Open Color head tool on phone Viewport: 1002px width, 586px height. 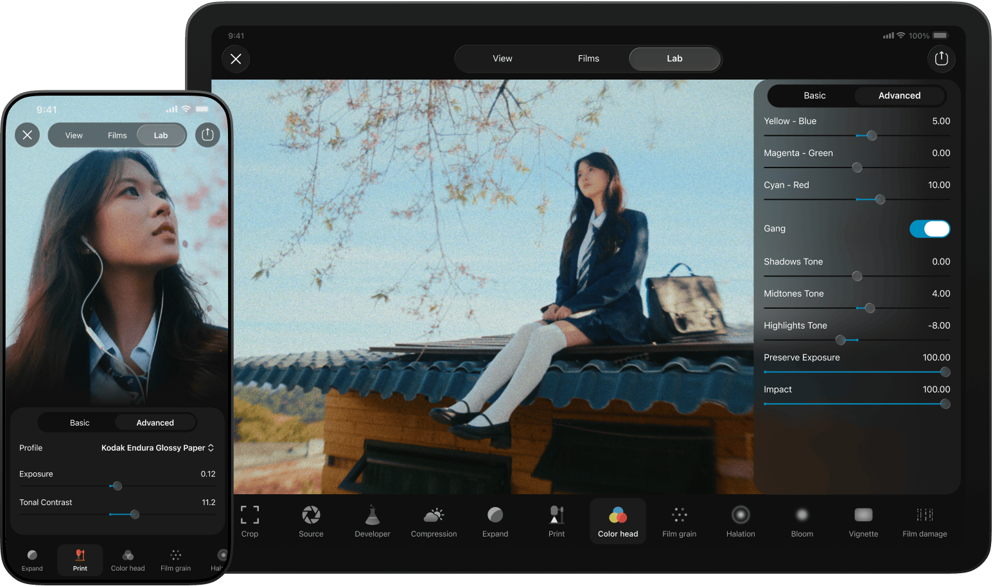[128, 560]
